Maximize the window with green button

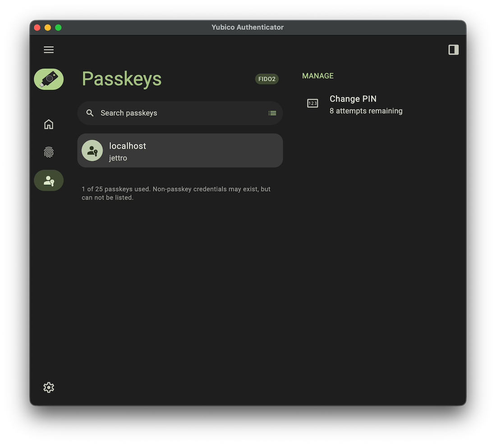pyautogui.click(x=58, y=28)
